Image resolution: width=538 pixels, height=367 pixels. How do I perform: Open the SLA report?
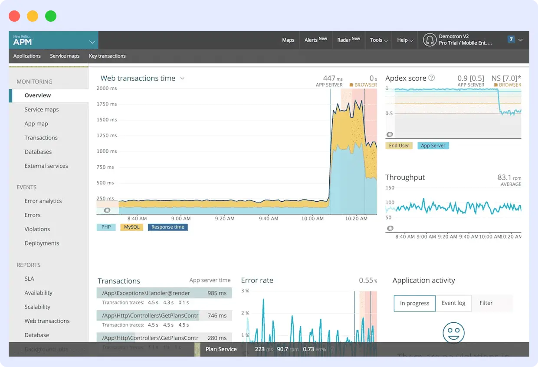(29, 279)
